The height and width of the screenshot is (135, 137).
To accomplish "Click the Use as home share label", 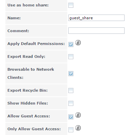I will 28,5.
